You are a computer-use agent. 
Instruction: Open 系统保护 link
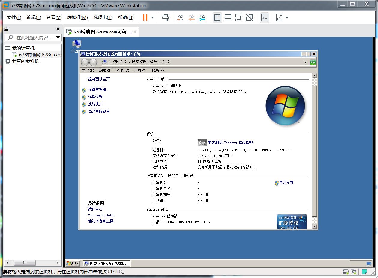click(x=95, y=104)
